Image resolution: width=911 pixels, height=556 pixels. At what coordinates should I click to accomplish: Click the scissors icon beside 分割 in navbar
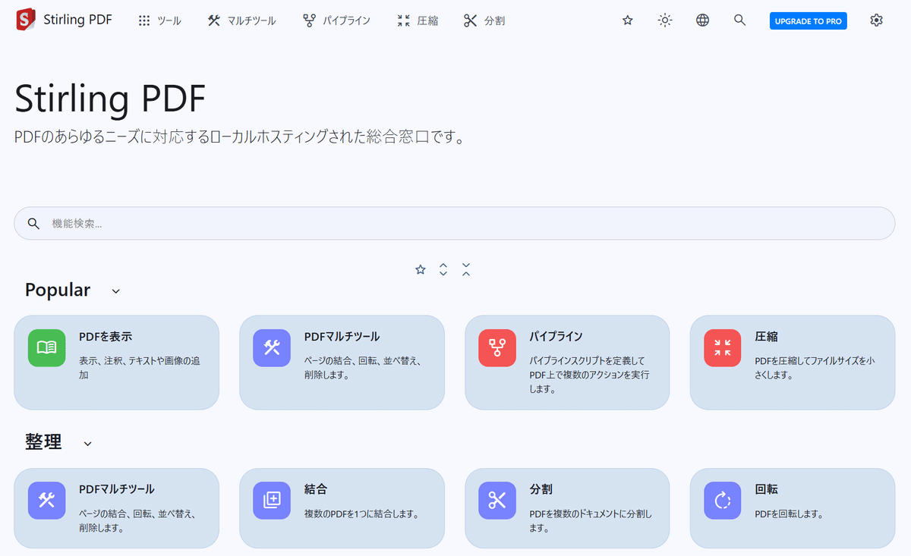coord(470,21)
